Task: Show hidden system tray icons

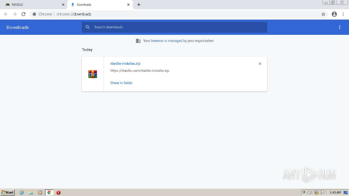Action: click(304, 192)
